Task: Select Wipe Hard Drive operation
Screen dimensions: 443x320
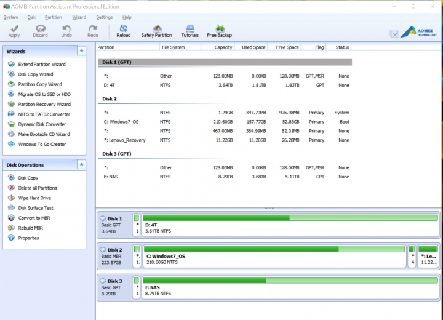Action: click(x=34, y=198)
